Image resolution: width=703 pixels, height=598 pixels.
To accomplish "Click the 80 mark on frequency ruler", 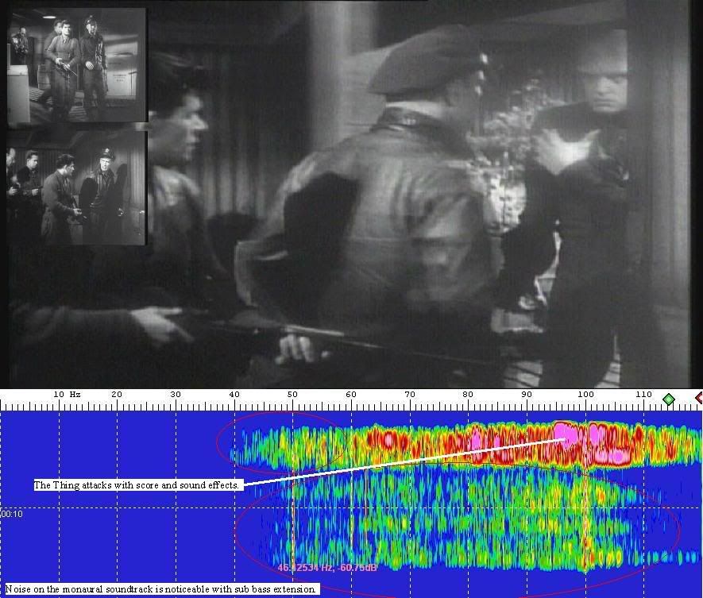I will click(x=468, y=395).
